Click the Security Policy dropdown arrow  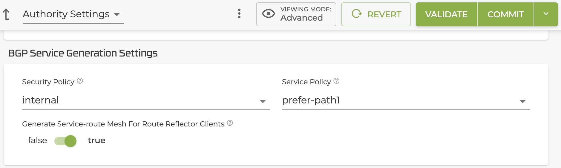point(263,102)
